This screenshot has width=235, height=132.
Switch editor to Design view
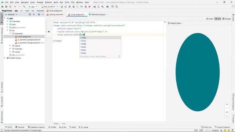227,19
